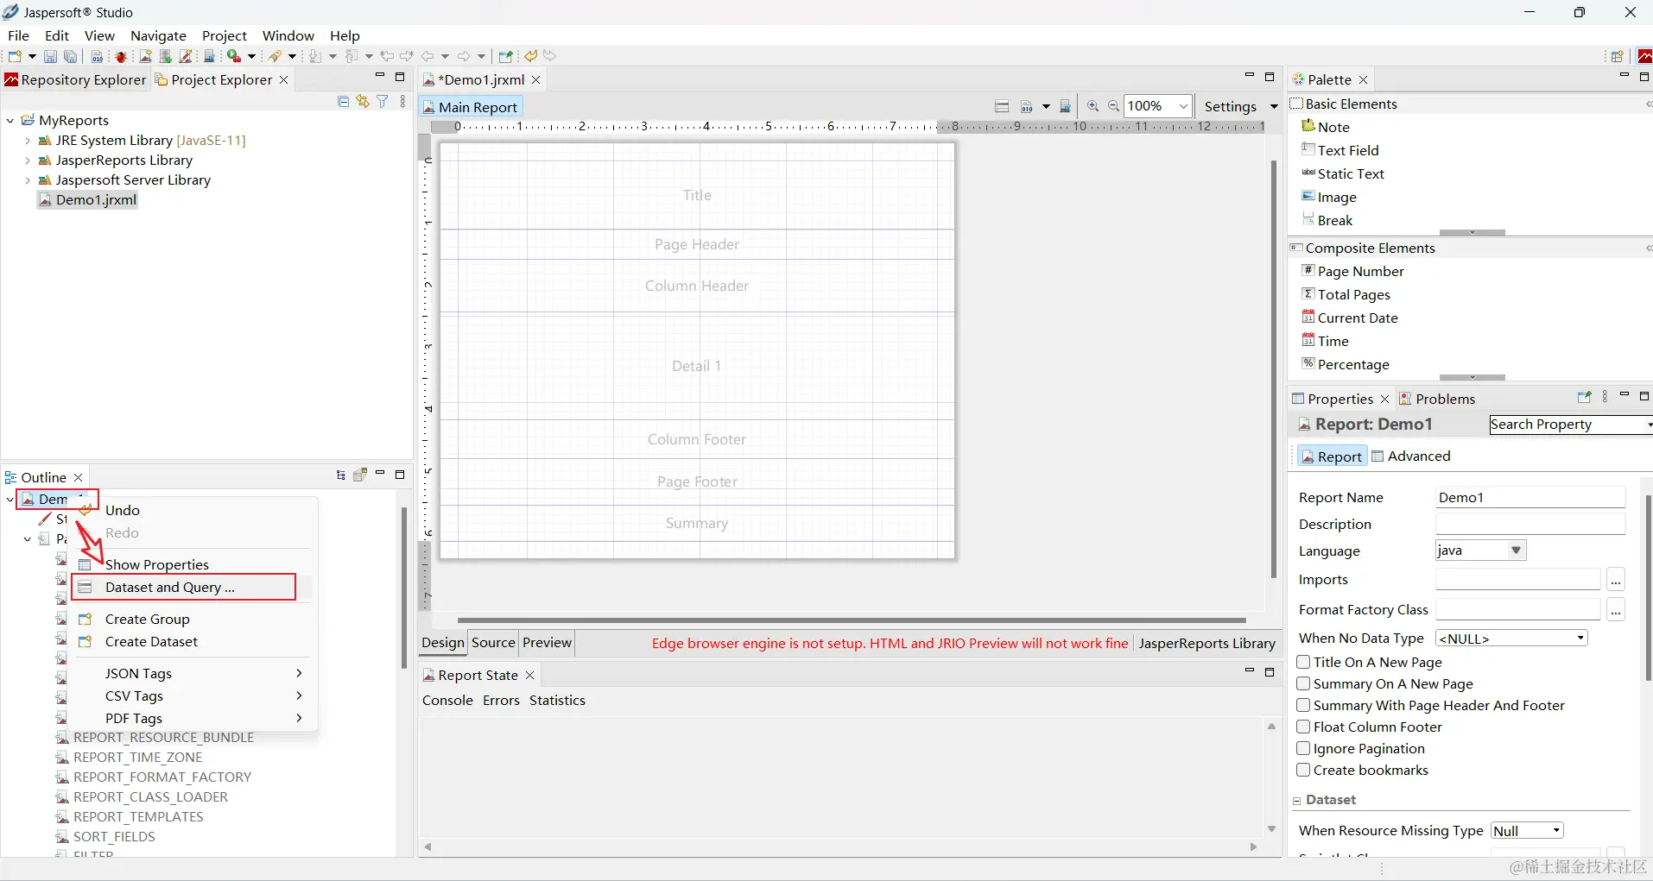Select Demo1.jrxml in project tree
Screen dimensions: 1653x881
coord(87,200)
